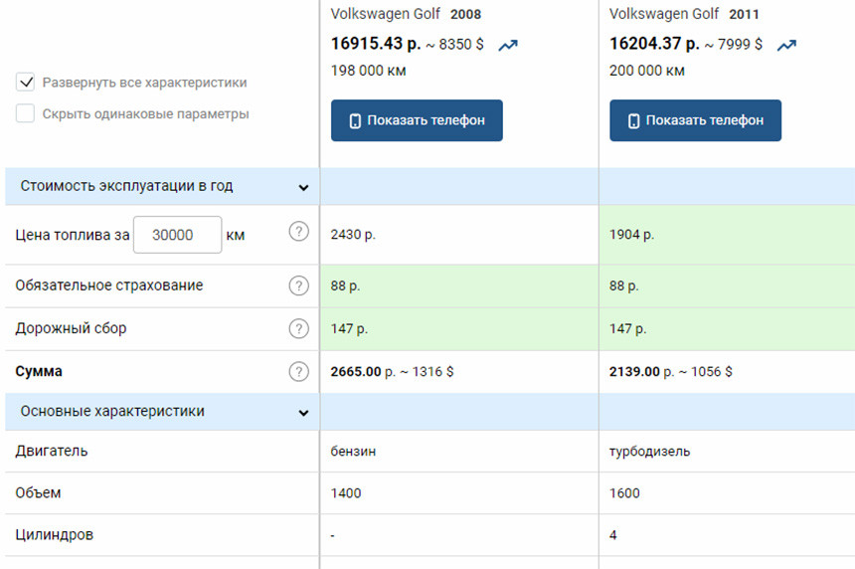Click Обязательное страхование label
Screen dimensions: 855x569
coord(109,285)
